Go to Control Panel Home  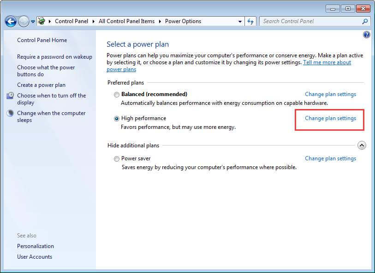[x=42, y=40]
